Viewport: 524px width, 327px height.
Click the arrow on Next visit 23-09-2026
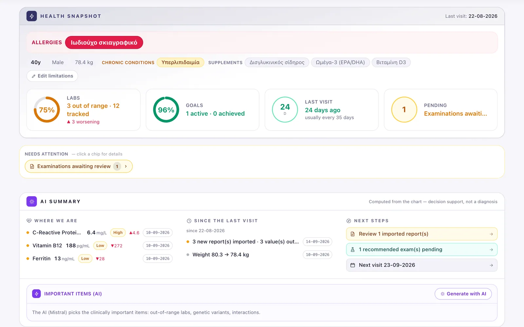pyautogui.click(x=491, y=265)
